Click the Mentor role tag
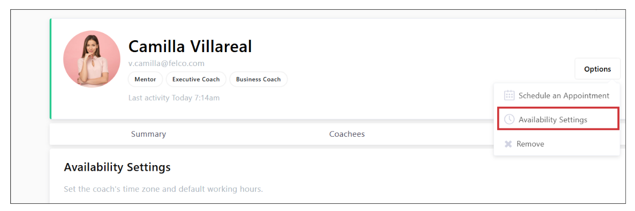Viewport: 635px width, 211px height. pos(145,79)
